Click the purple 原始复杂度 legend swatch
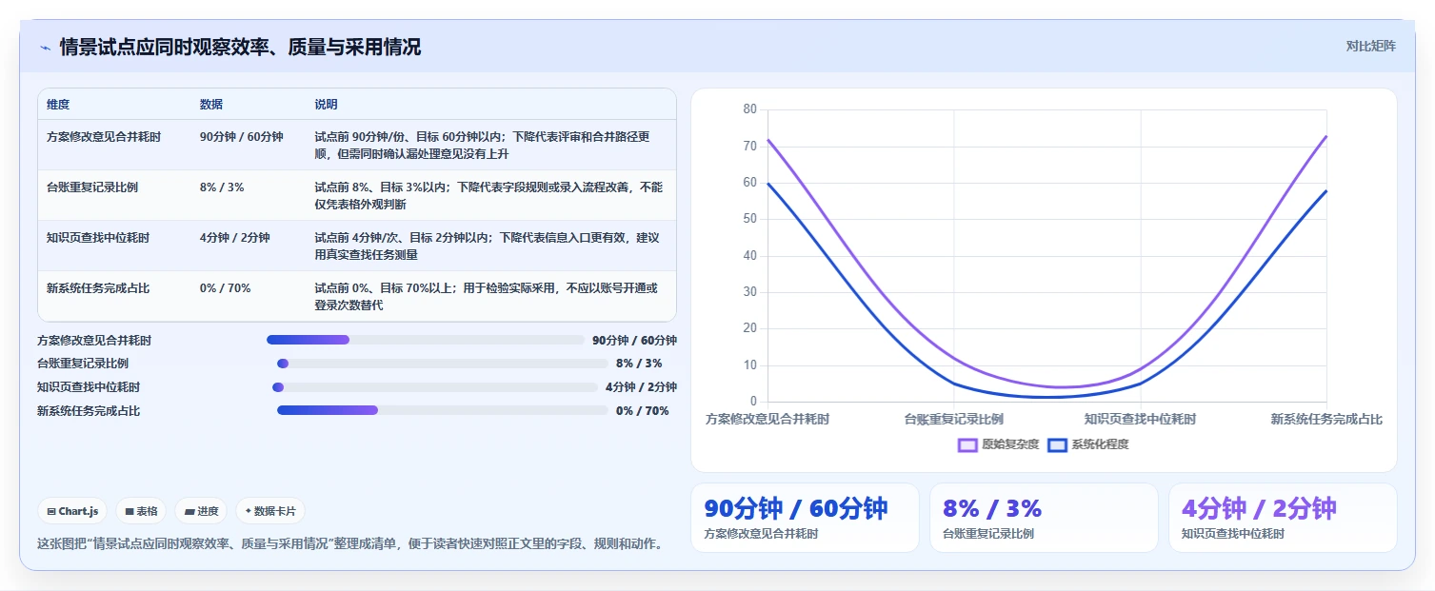The height and width of the screenshot is (591, 1435). pyautogui.click(x=968, y=444)
